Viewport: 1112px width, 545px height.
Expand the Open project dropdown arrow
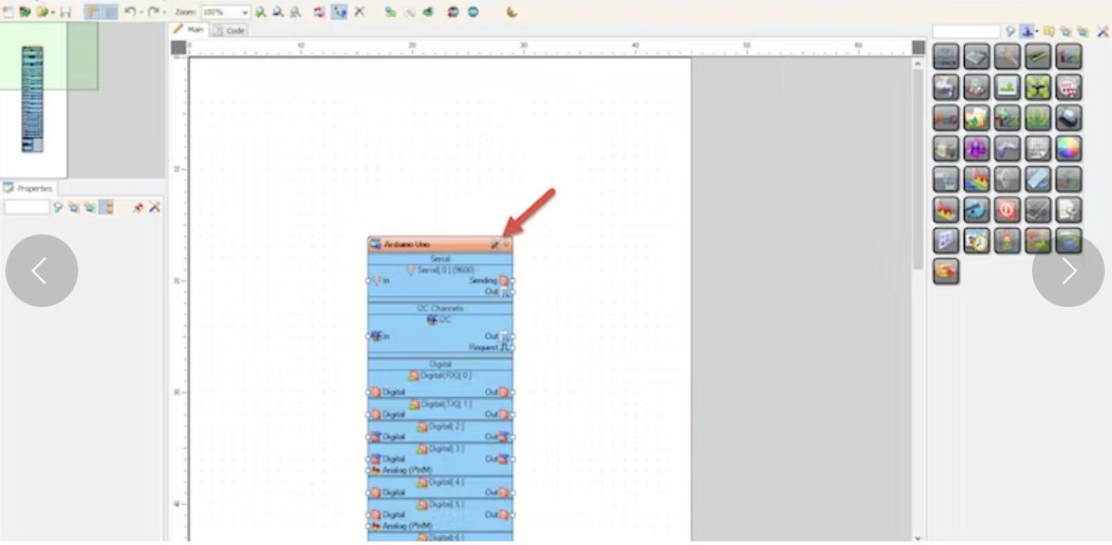tap(54, 12)
